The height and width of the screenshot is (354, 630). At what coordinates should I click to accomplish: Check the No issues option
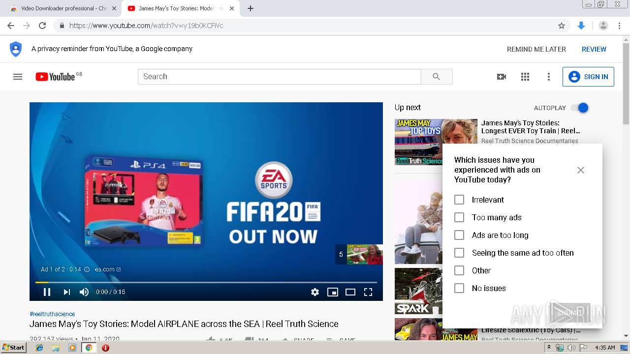click(x=459, y=288)
